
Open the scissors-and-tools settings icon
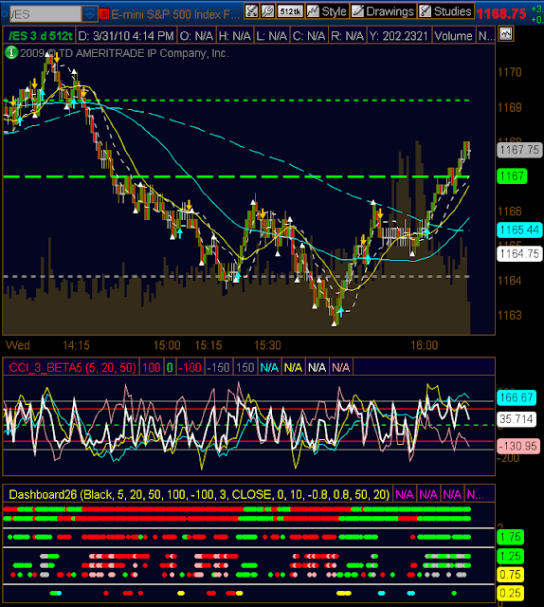(251, 10)
